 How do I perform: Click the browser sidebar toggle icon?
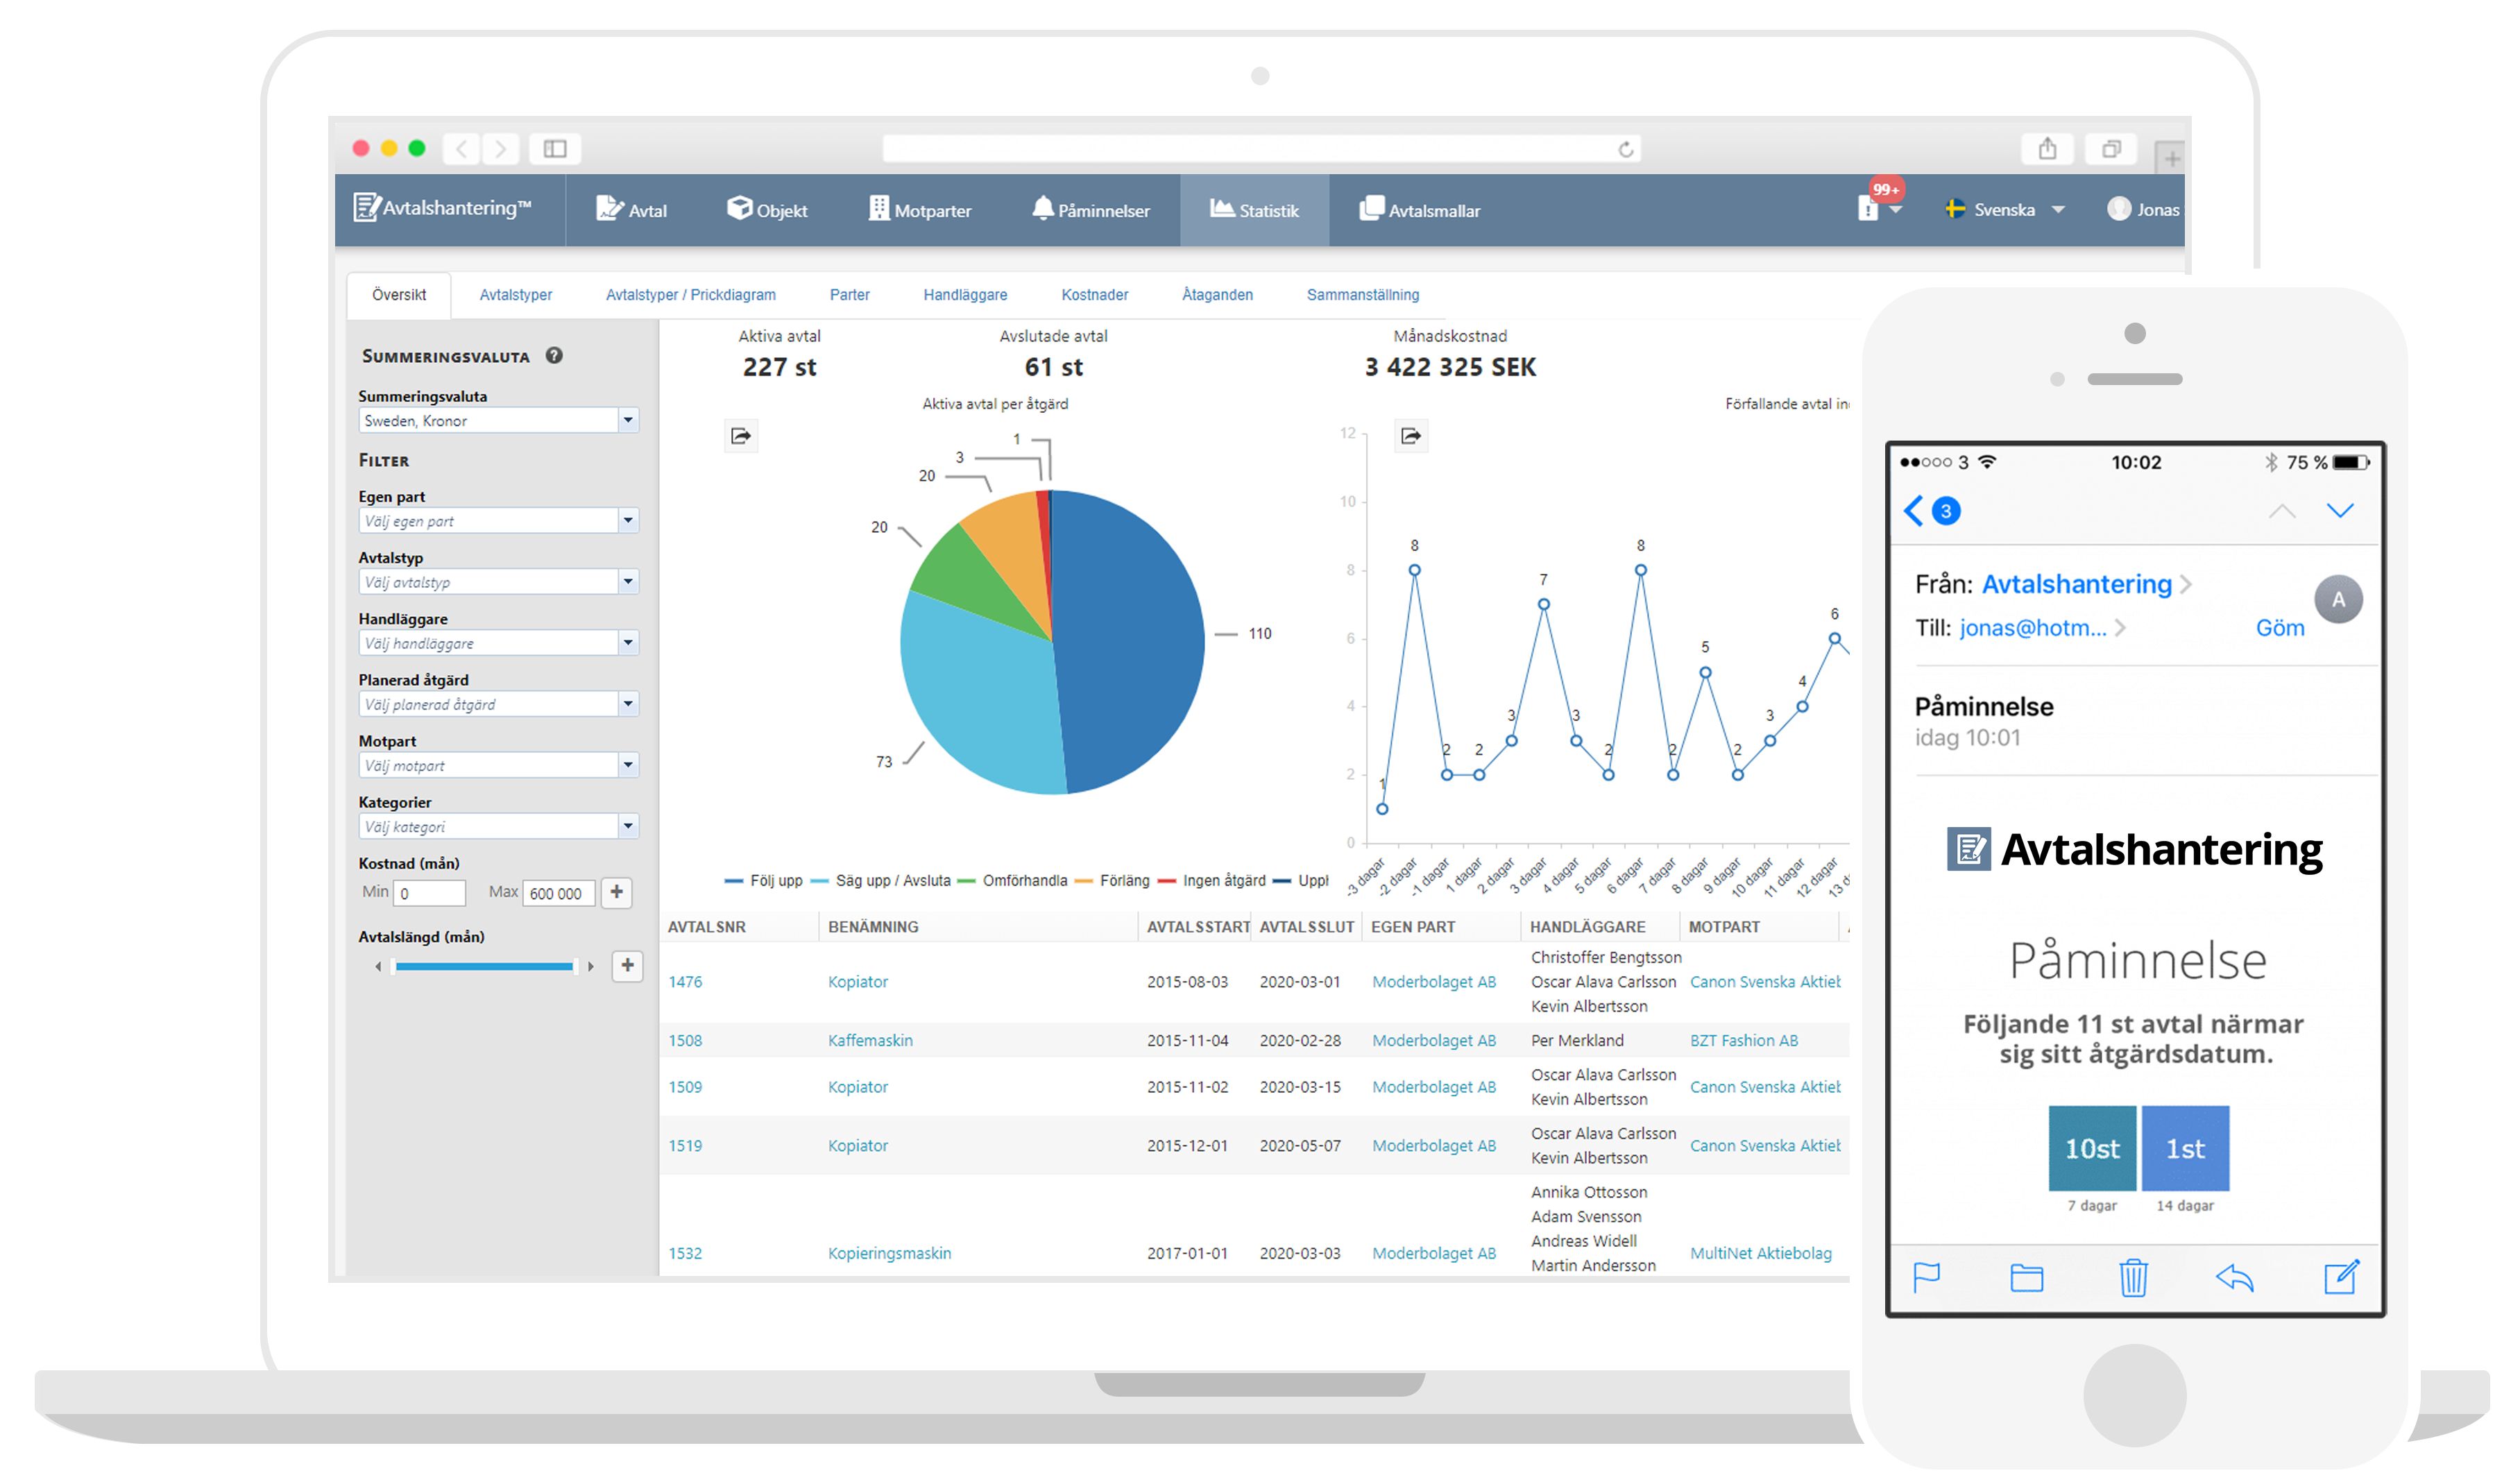(555, 149)
